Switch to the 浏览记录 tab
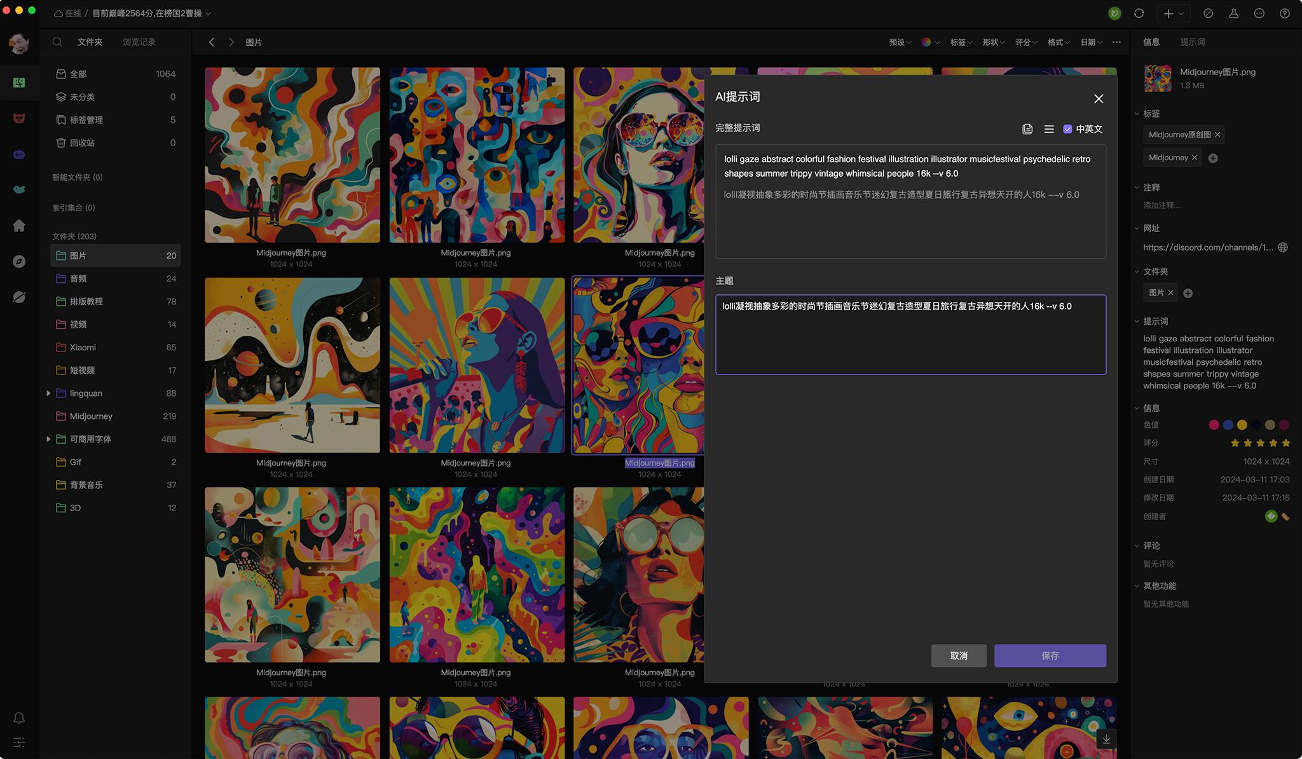Viewport: 1302px width, 759px height. pos(139,42)
